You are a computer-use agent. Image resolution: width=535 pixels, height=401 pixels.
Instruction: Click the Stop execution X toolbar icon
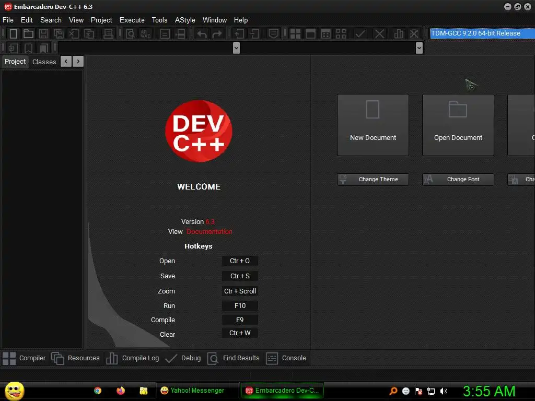[x=379, y=33]
